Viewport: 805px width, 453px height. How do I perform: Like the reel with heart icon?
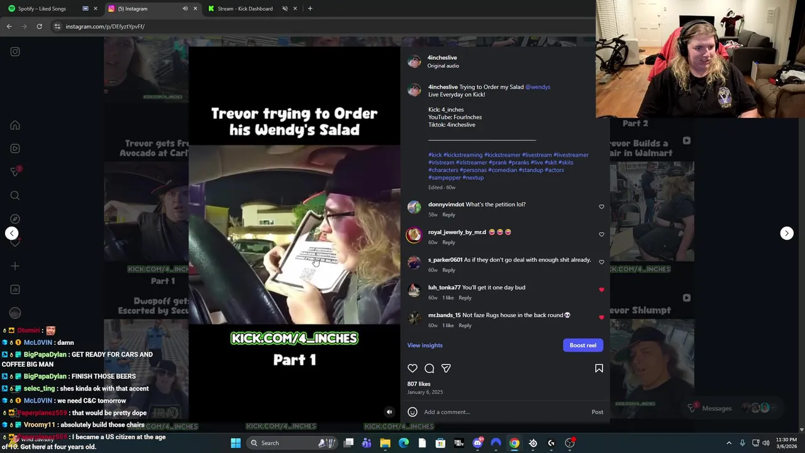pos(413,368)
